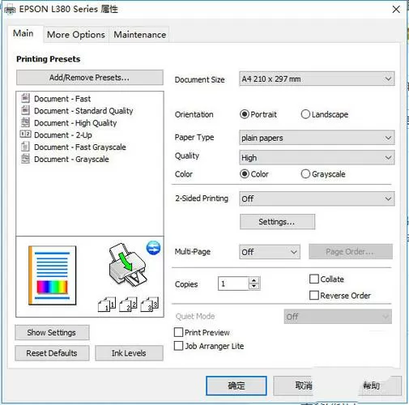
Task: Click the Add/Remove Presets button
Action: [90, 78]
